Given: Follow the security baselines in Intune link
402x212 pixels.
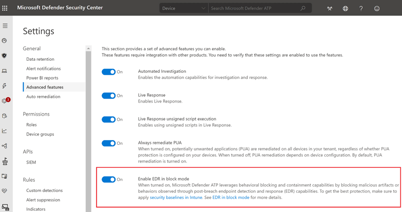Looking at the screenshot, I should tap(176, 198).
